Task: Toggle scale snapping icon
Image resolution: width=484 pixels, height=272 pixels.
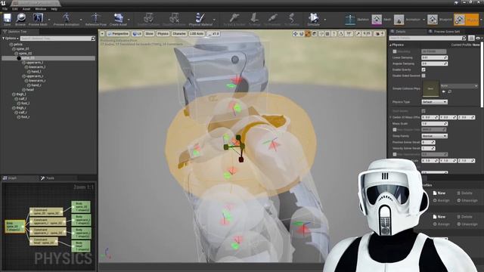Action: point(358,33)
